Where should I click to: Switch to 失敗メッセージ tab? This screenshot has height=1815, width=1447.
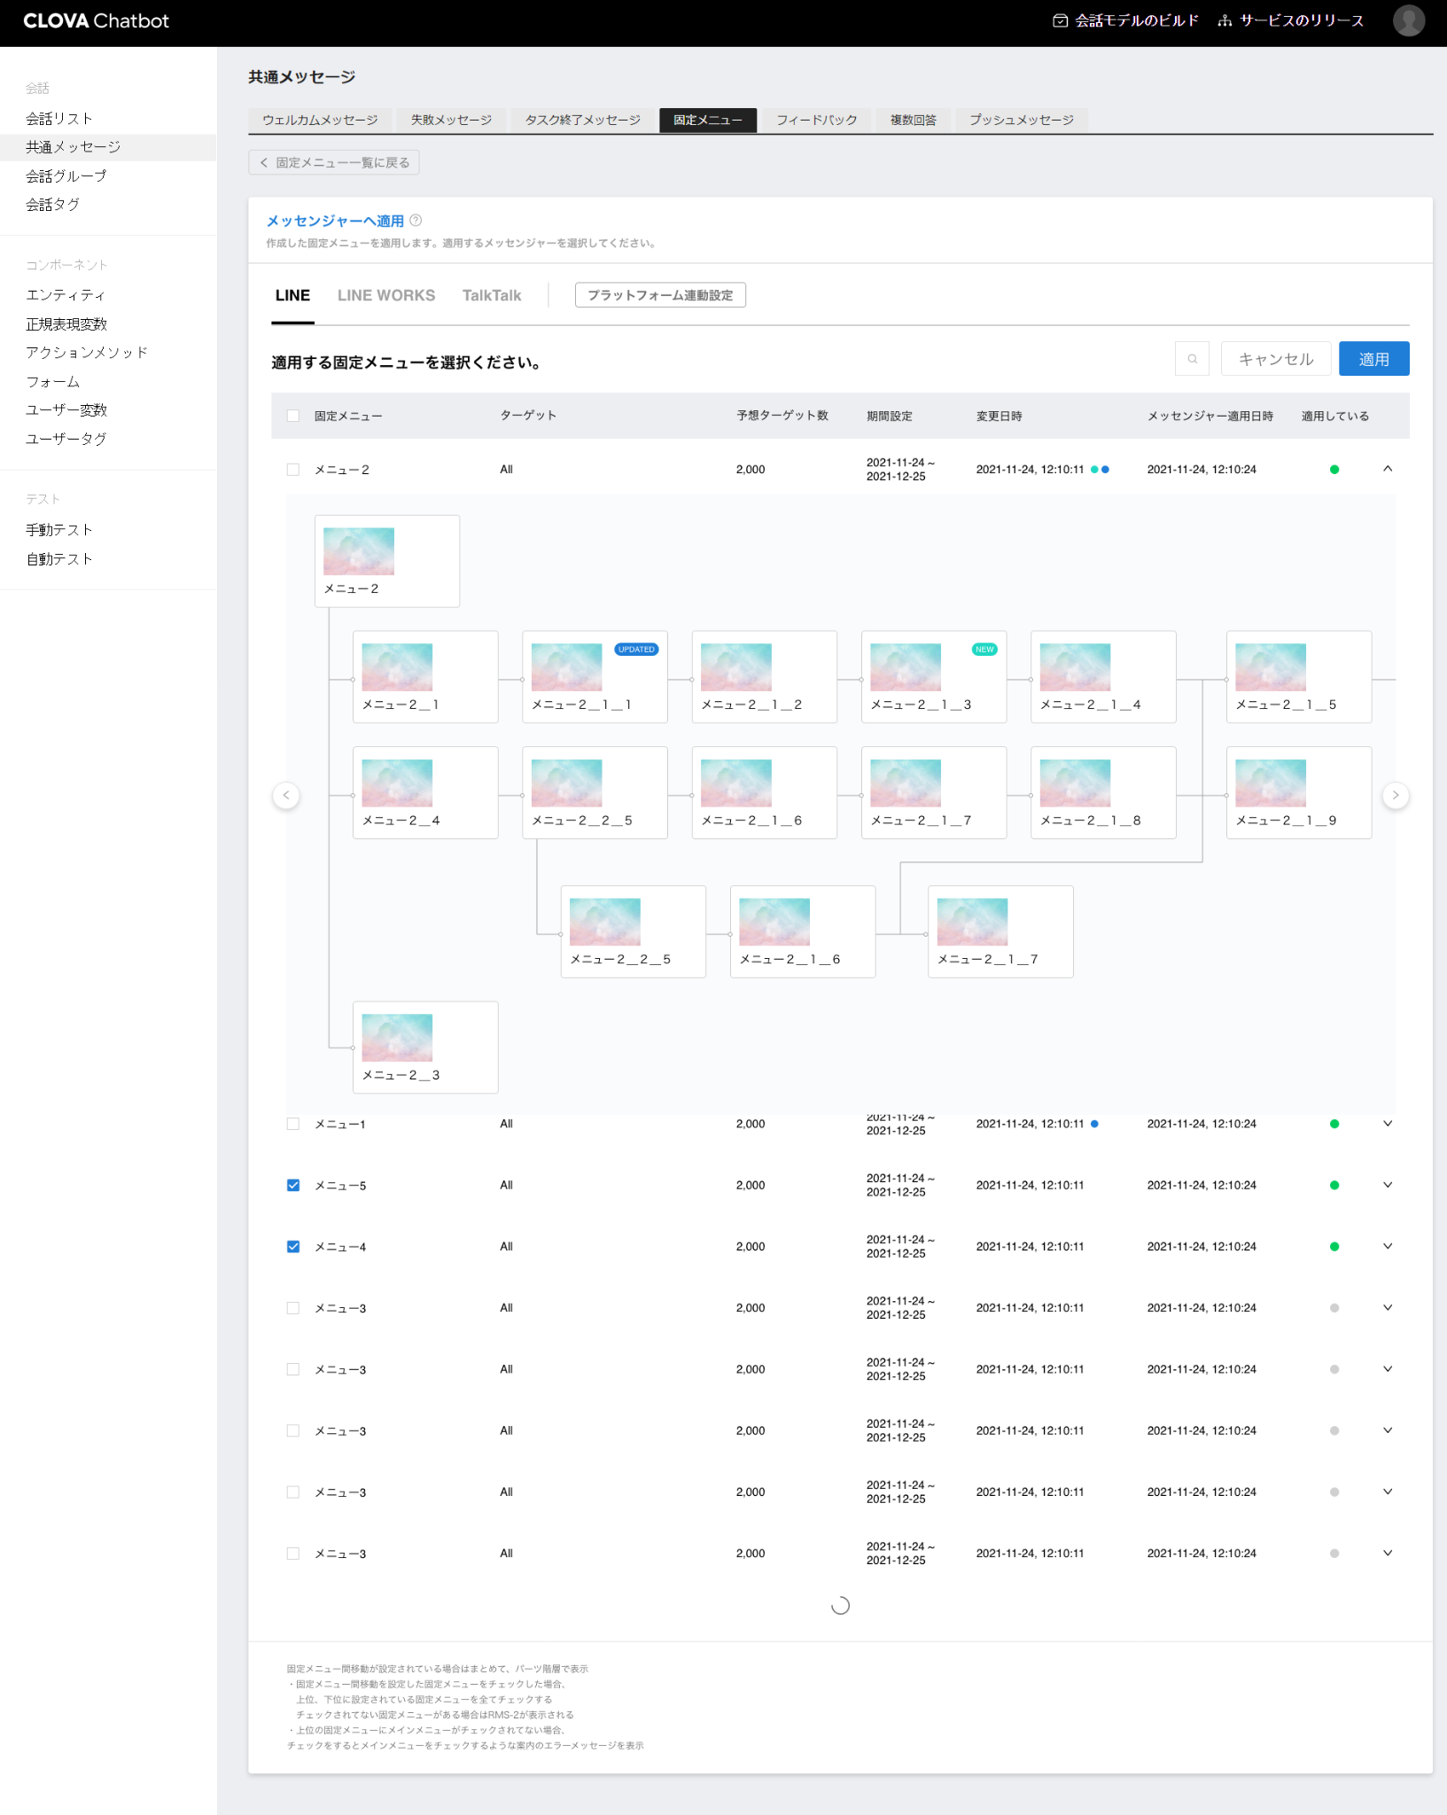(451, 121)
